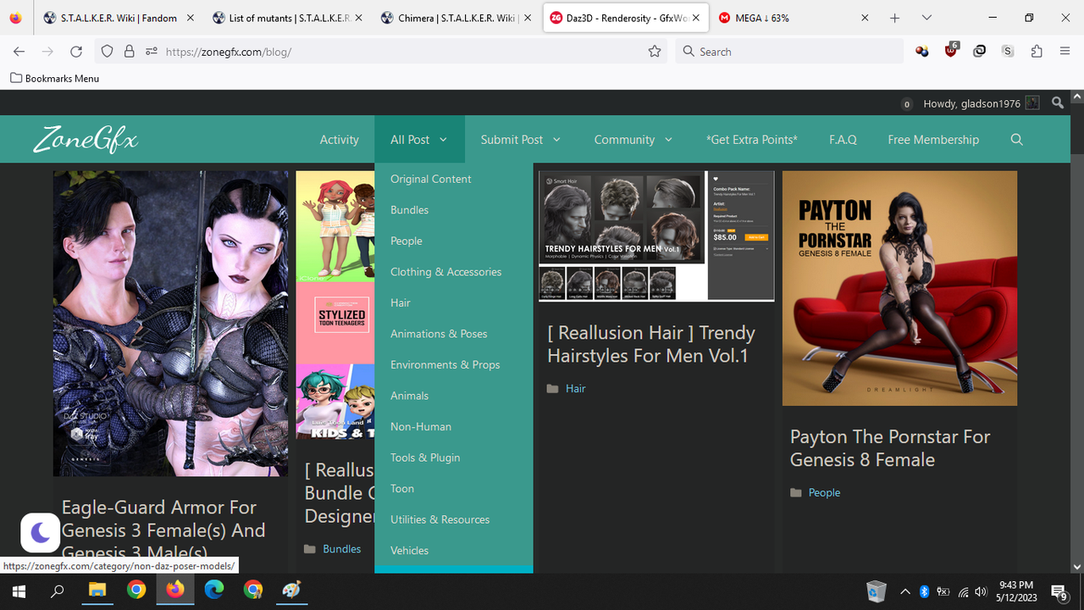Image resolution: width=1084 pixels, height=610 pixels.
Task: Open the F.A.Q navigation link
Action: 843,140
